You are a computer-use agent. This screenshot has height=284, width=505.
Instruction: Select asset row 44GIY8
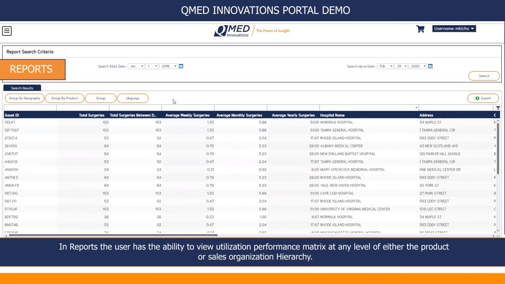pyautogui.click(x=250, y=162)
